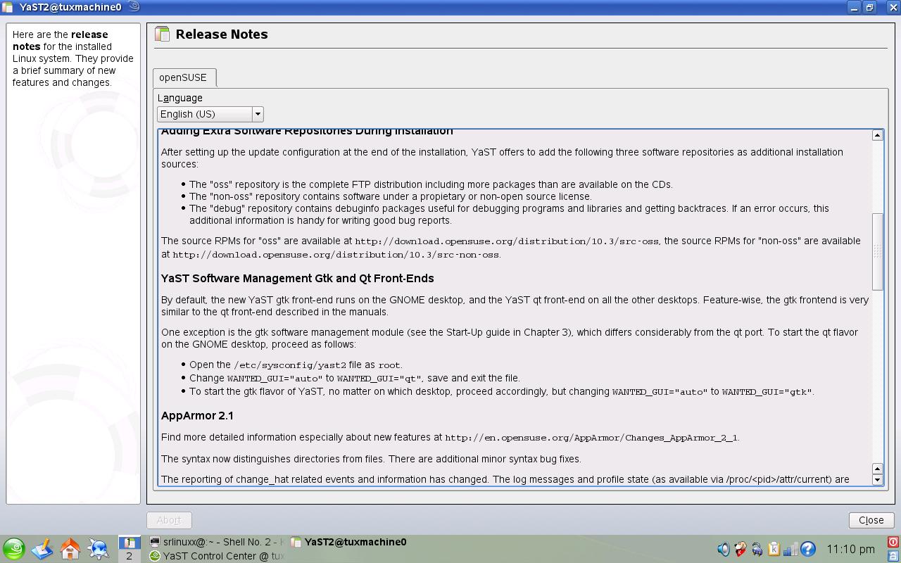Open the KPowersave plug tray icon
The height and width of the screenshot is (563, 901).
coord(757,549)
